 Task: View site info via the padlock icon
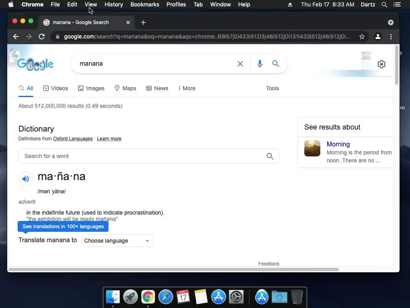(x=58, y=36)
